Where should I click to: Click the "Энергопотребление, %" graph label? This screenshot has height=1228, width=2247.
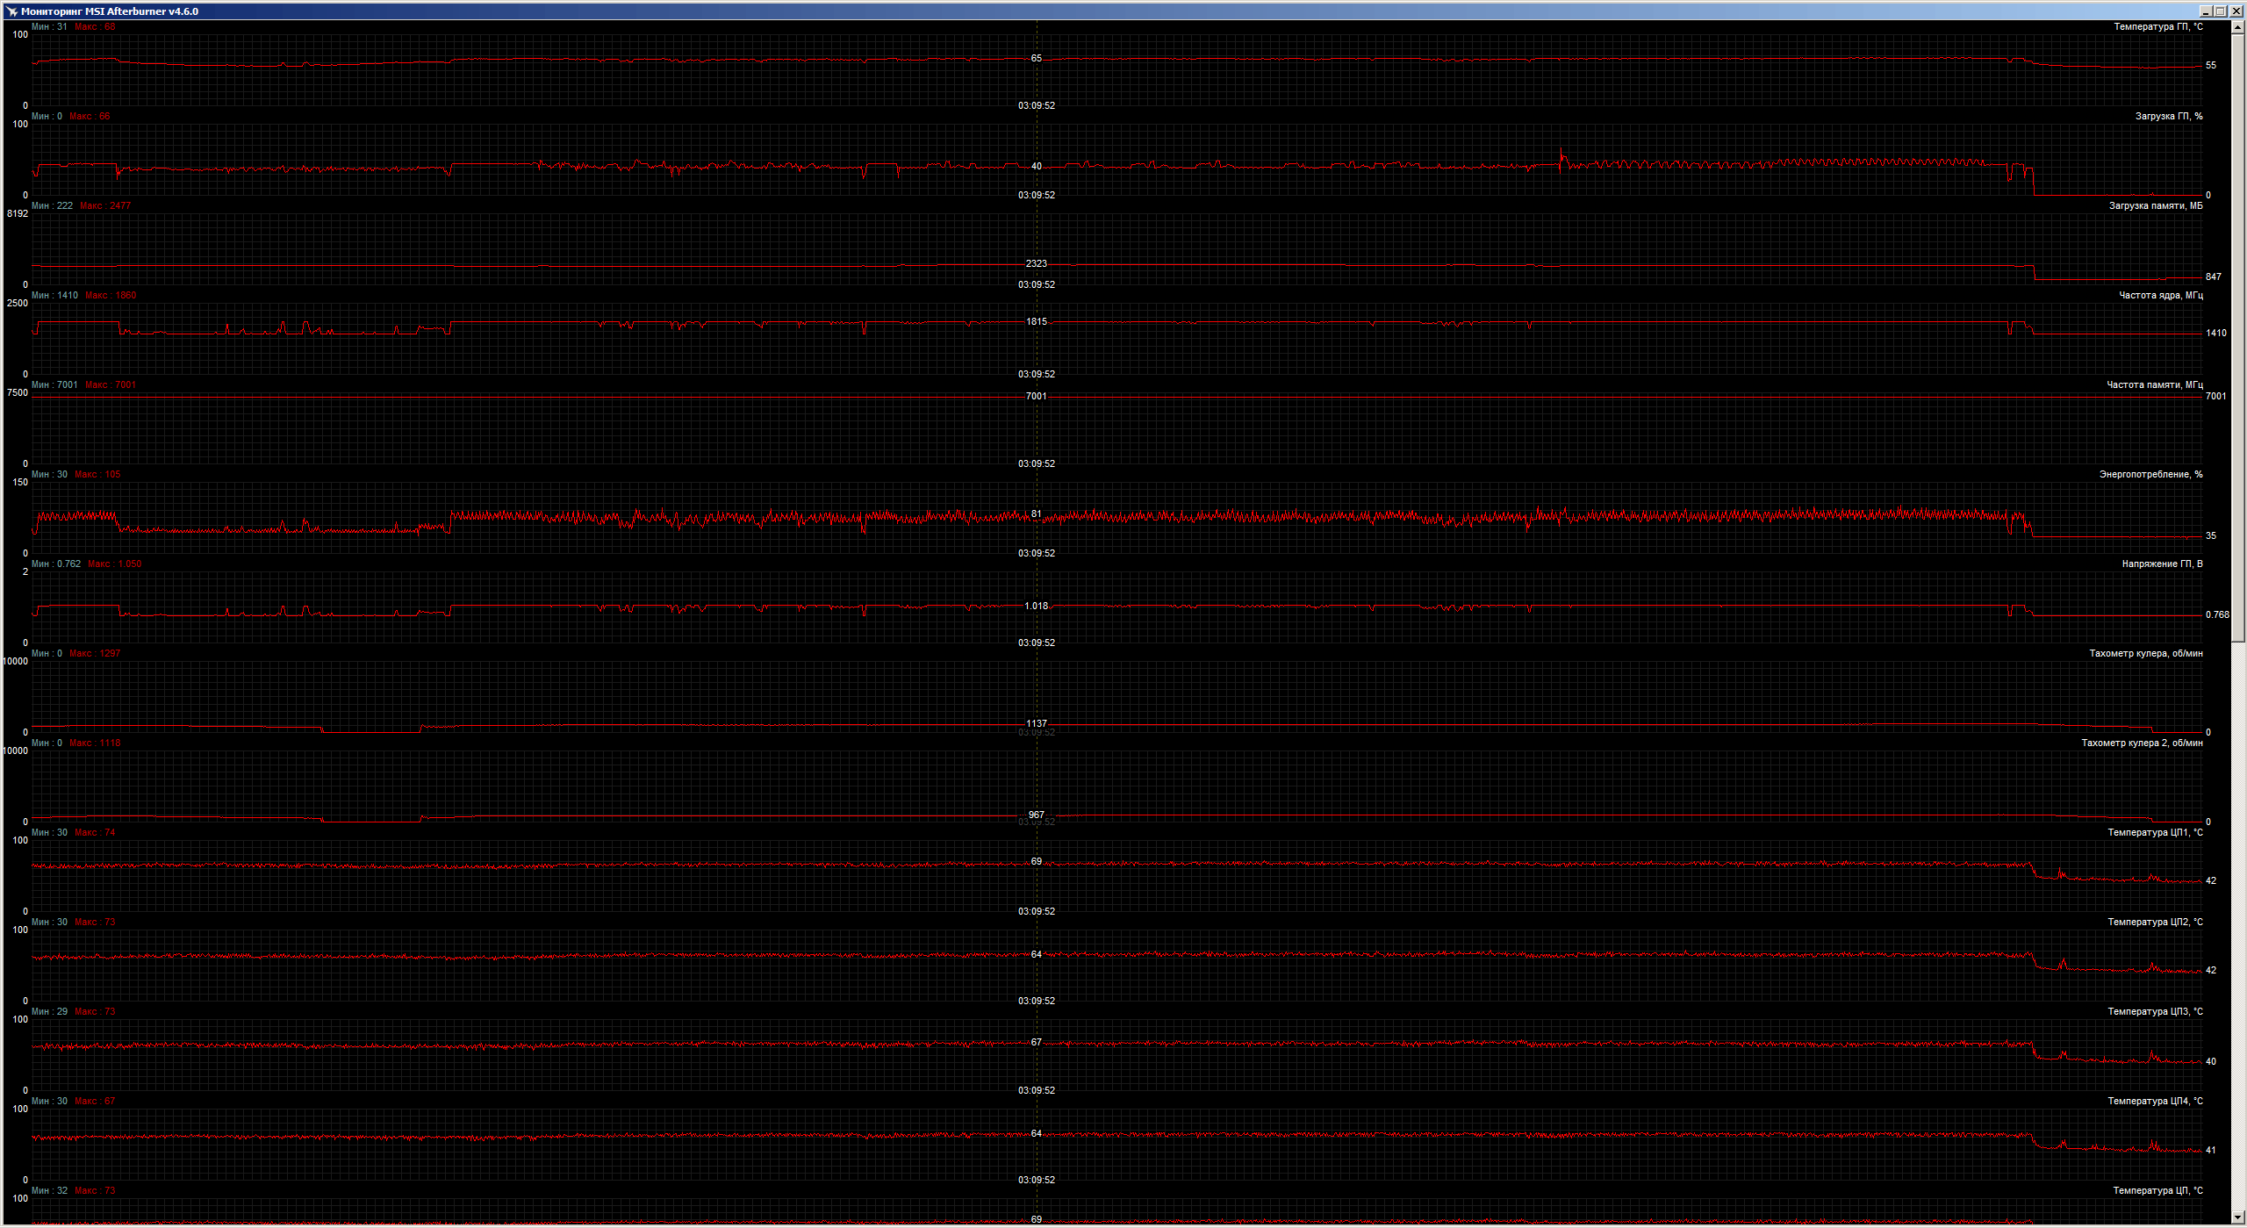click(x=2150, y=475)
